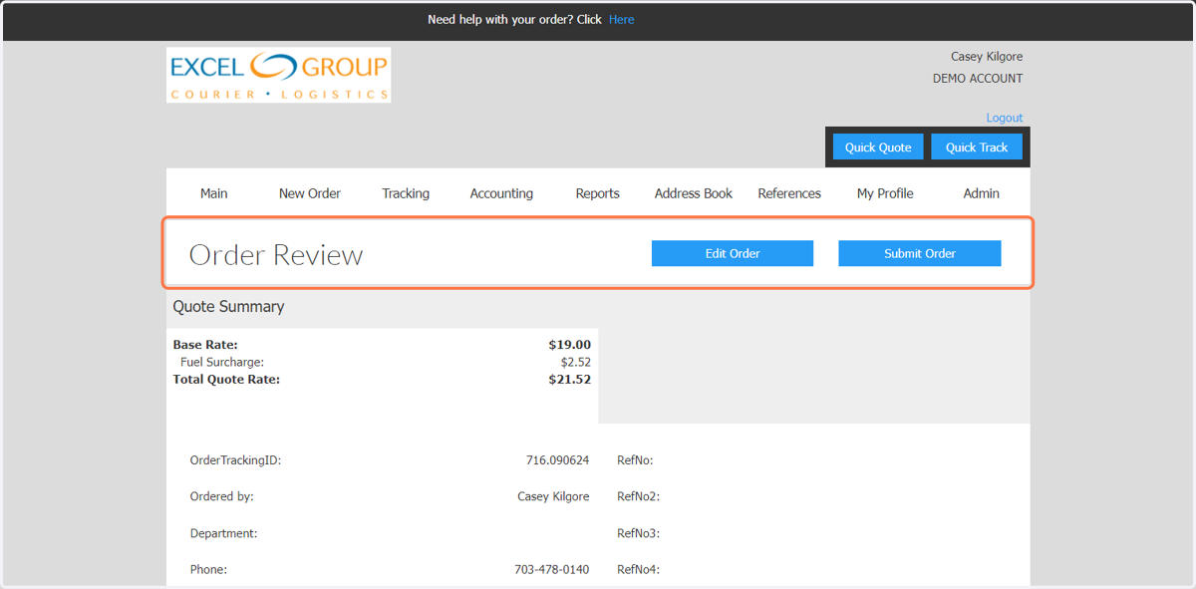Select the phone number 703-478-0140
This screenshot has height=589, width=1196.
point(551,570)
